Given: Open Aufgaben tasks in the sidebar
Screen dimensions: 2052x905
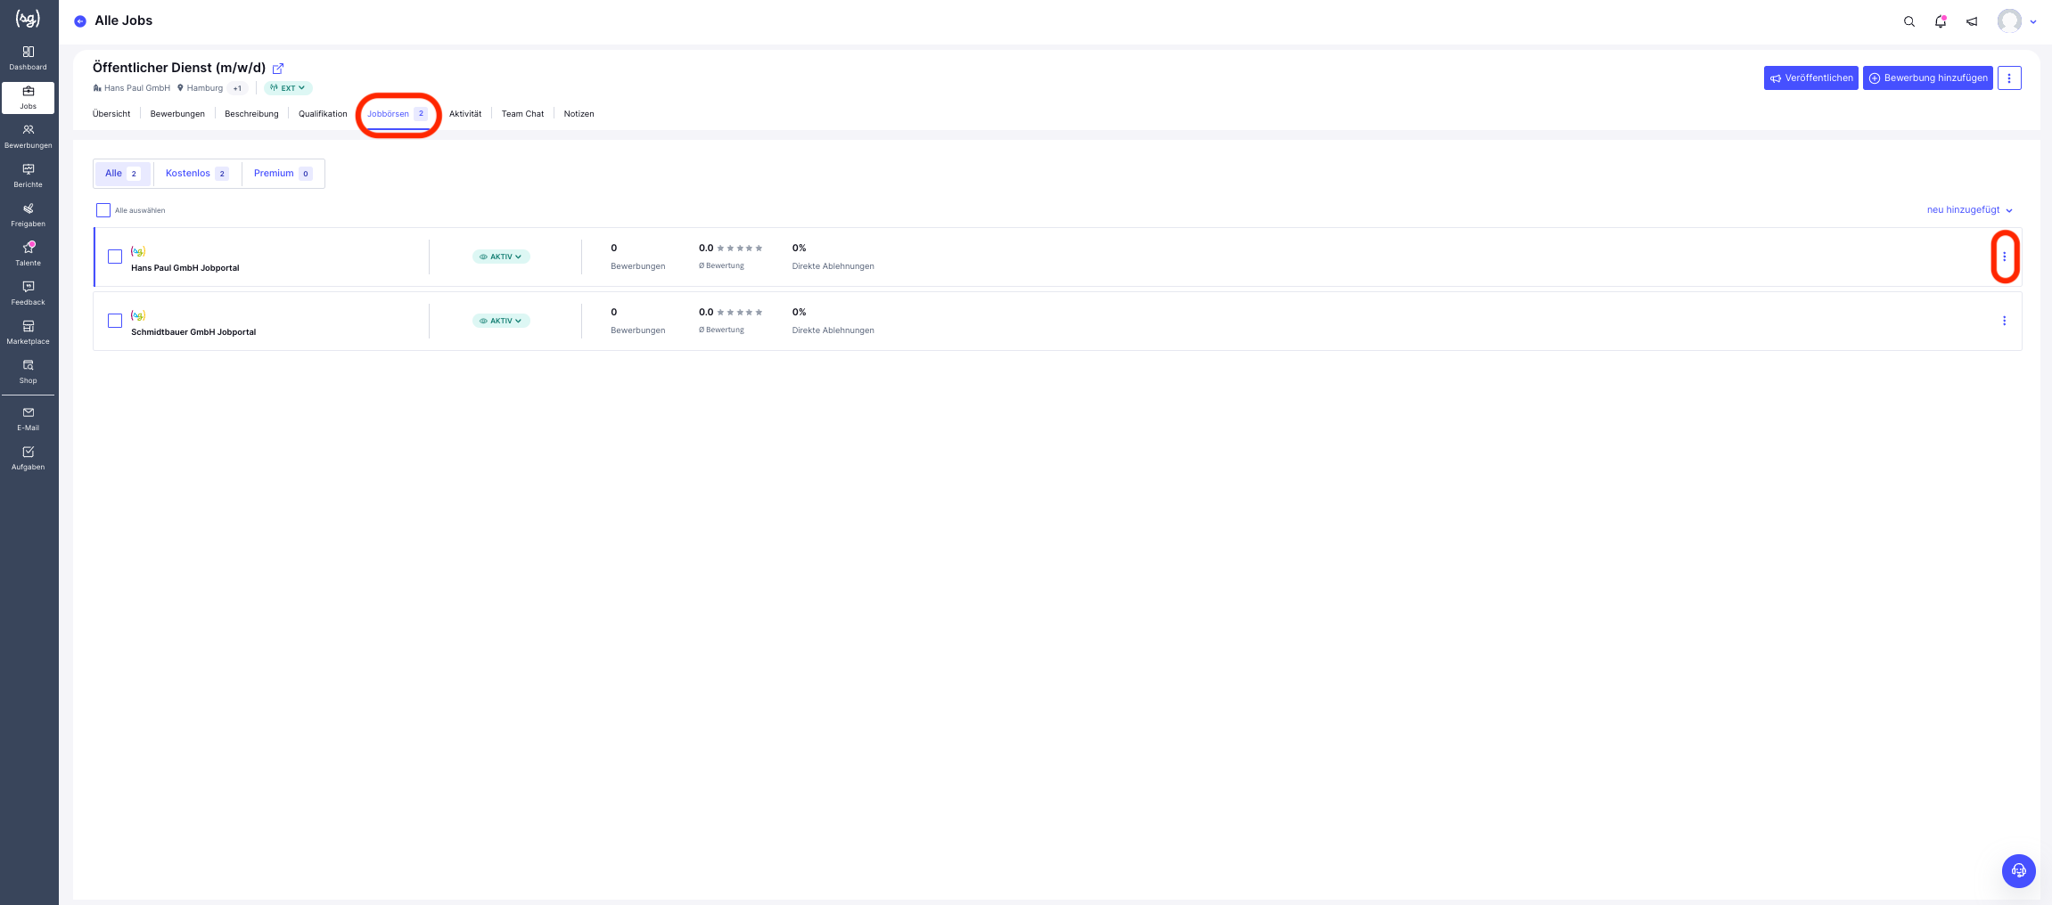Looking at the screenshot, I should click(x=29, y=458).
